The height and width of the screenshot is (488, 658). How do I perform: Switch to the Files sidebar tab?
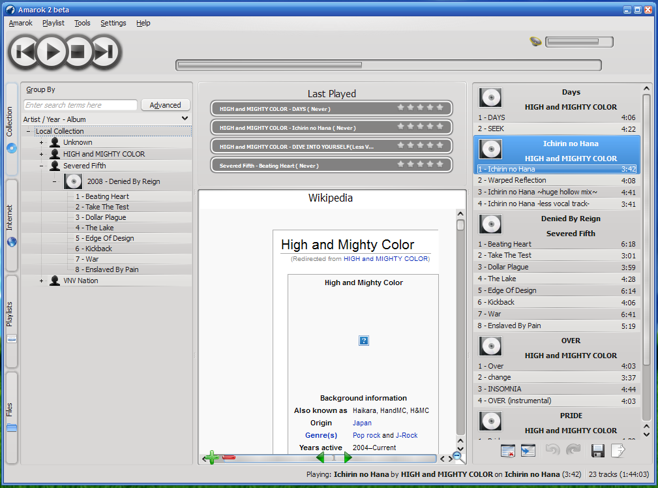pyautogui.click(x=11, y=418)
